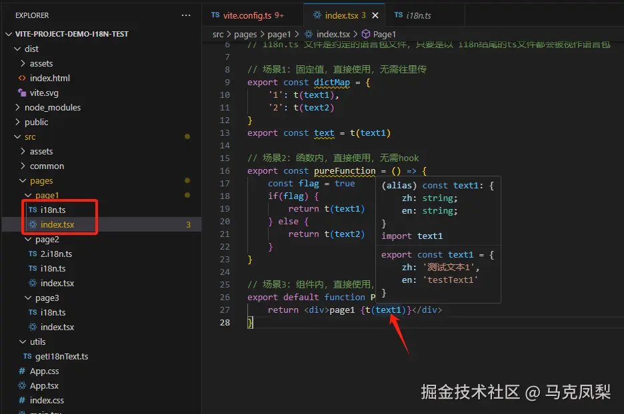The image size is (624, 414).
Task: Click dictMap identifier on line 9
Action: pos(331,83)
